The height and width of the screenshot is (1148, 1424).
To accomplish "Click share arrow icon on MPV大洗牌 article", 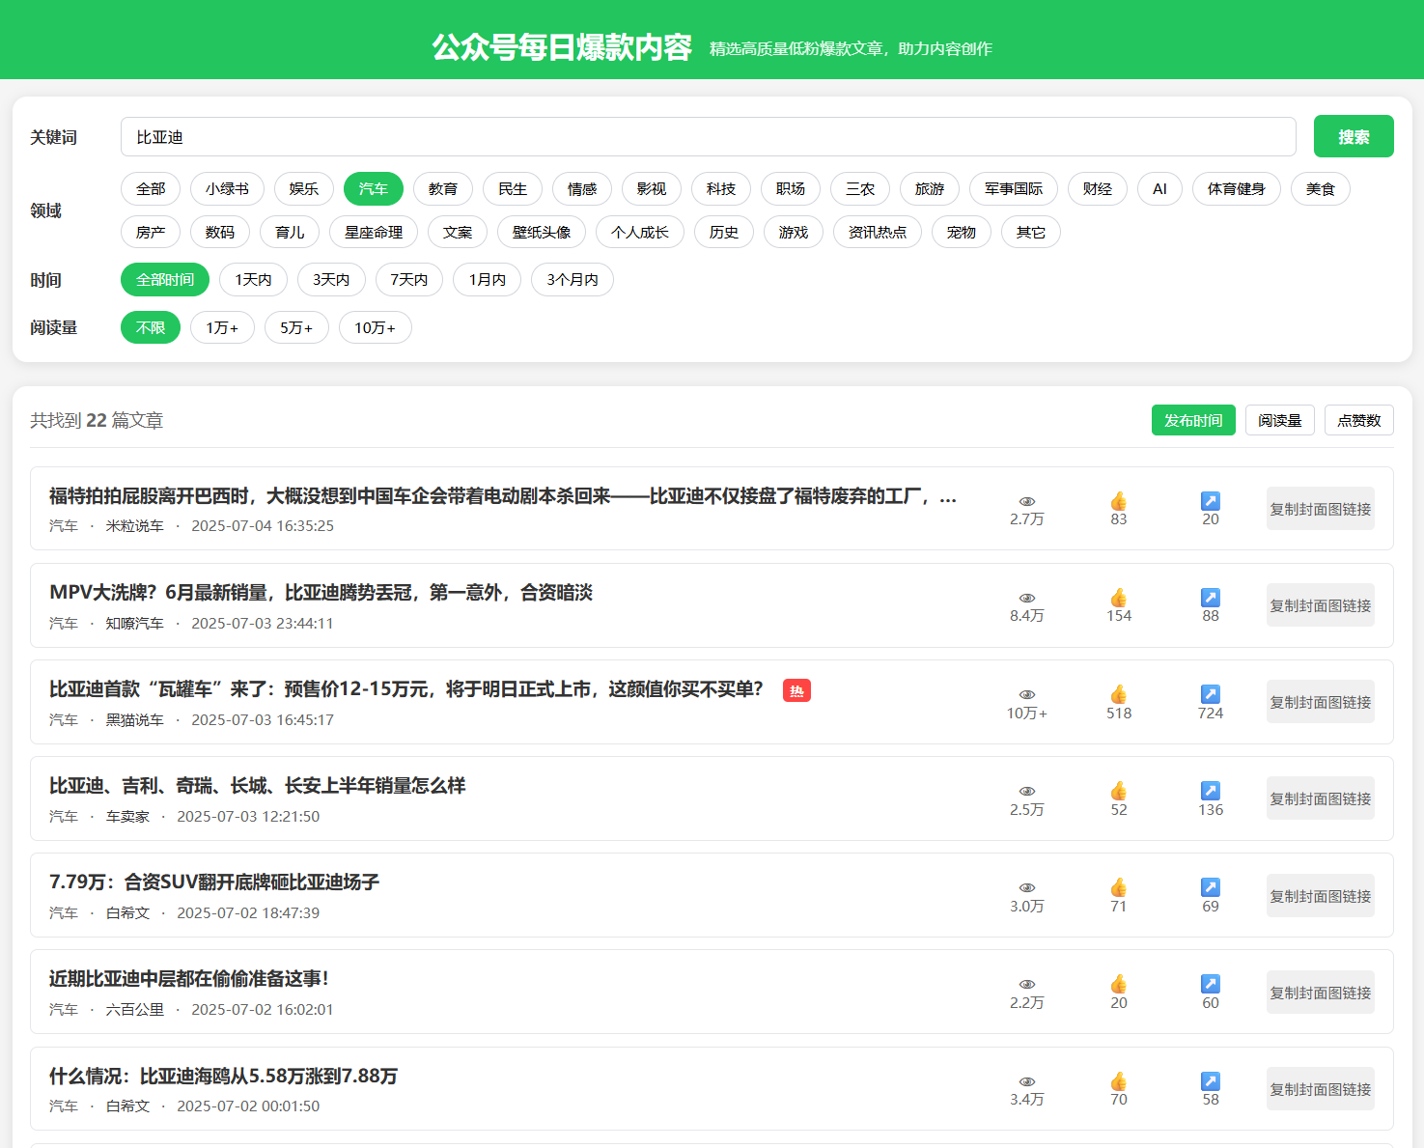I will point(1211,598).
